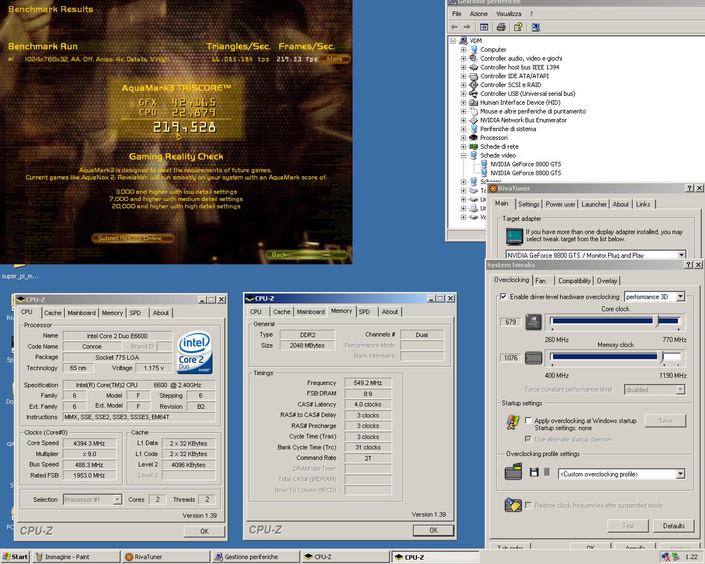Click the Core clock slider thumb
705x564 pixels.
[x=655, y=322]
